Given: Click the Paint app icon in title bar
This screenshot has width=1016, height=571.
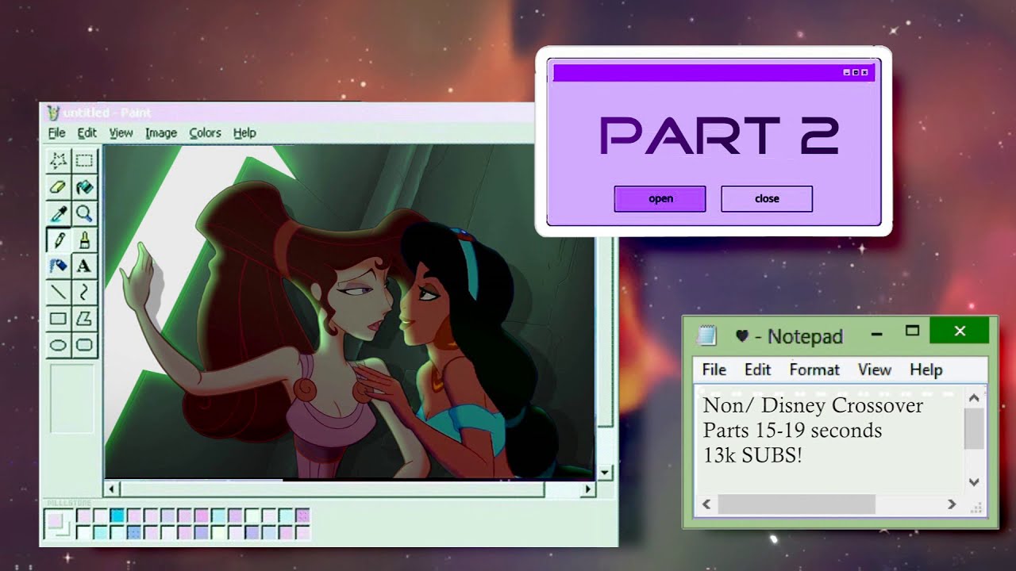Looking at the screenshot, I should tap(53, 113).
